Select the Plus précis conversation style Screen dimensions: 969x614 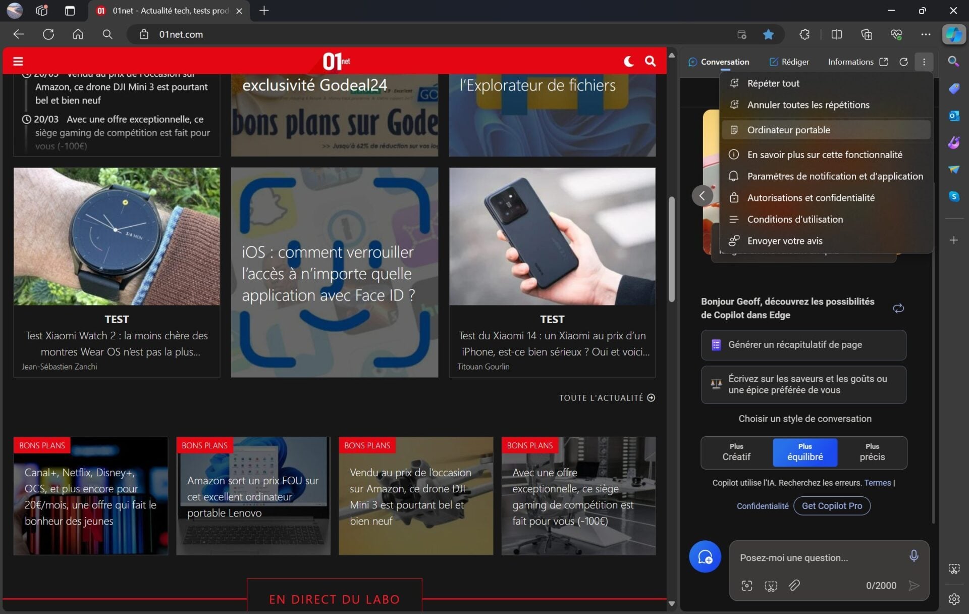[x=872, y=452]
